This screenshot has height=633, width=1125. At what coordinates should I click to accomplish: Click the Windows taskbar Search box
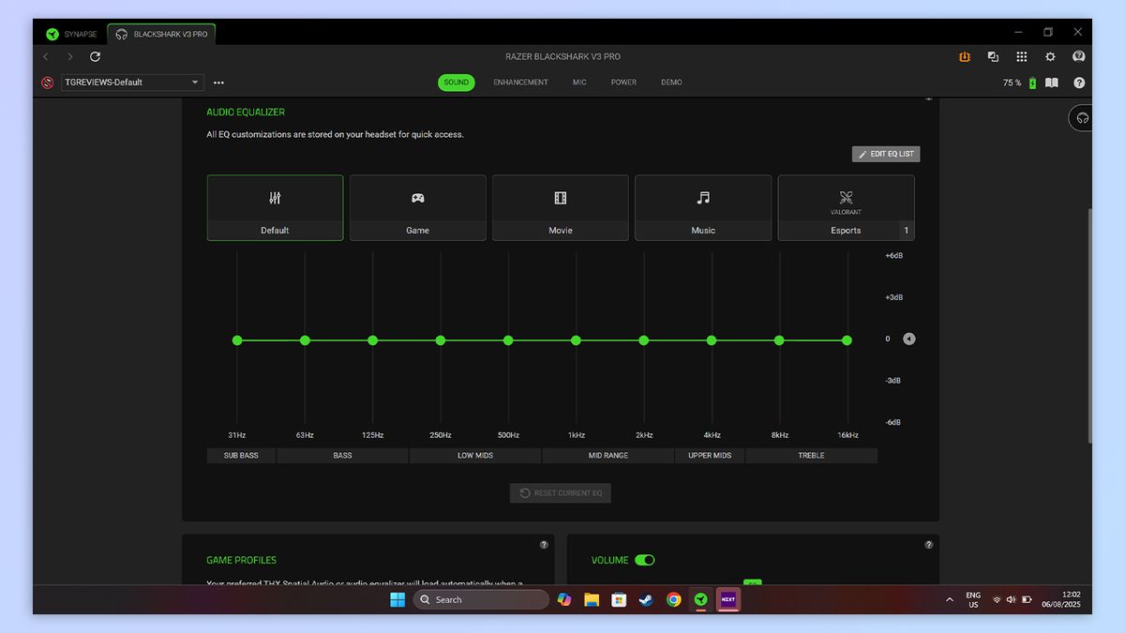pos(481,599)
